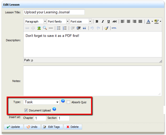Open the HTML source editor
Screen dimensions: 166x135
pos(114,28)
